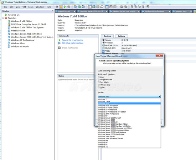This screenshot has width=196, height=160.
Task: Open the Edit menu
Action: point(11,7)
